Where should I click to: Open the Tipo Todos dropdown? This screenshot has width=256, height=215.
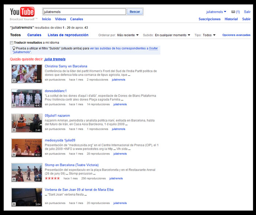click(x=209, y=35)
